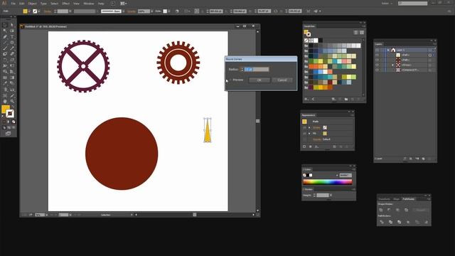Switch to the Pathfinder tab
455x256 pixels.
409,199
